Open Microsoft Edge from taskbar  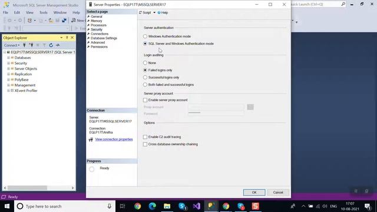[152, 206]
